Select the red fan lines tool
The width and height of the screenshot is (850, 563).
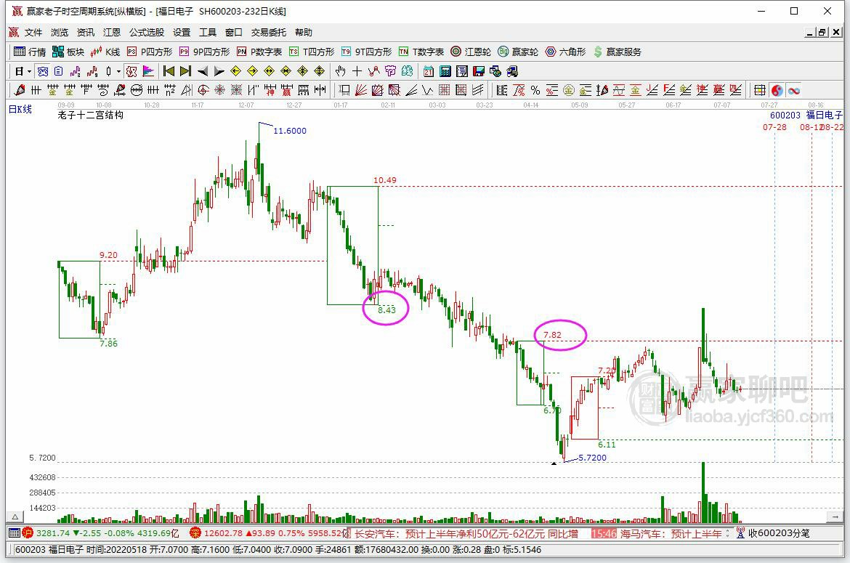(361, 90)
